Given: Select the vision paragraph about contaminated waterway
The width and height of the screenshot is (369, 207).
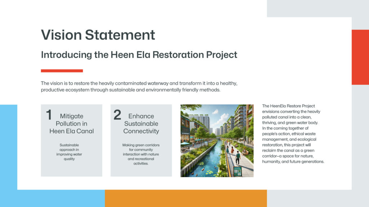Looking at the screenshot, I should coord(139,87).
